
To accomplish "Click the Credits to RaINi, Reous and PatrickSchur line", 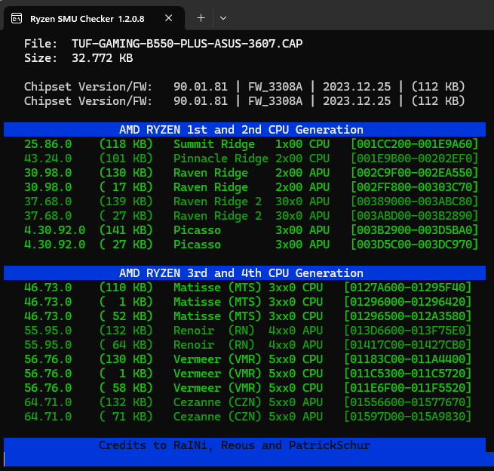I will pos(235,445).
